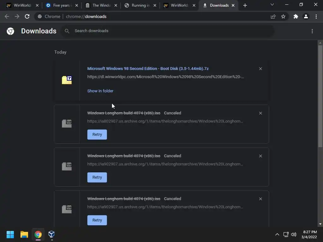
Task: Open Microsoft Windows 98 Second Edition Boot Disk file link
Action: tap(148, 68)
